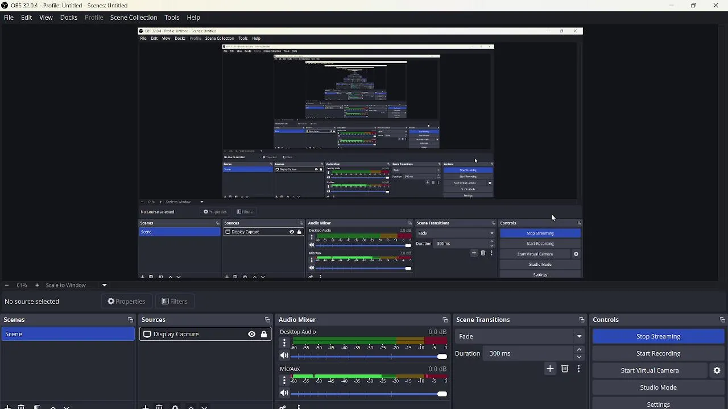
Task: Open the Scene Collection menu
Action: click(x=134, y=18)
